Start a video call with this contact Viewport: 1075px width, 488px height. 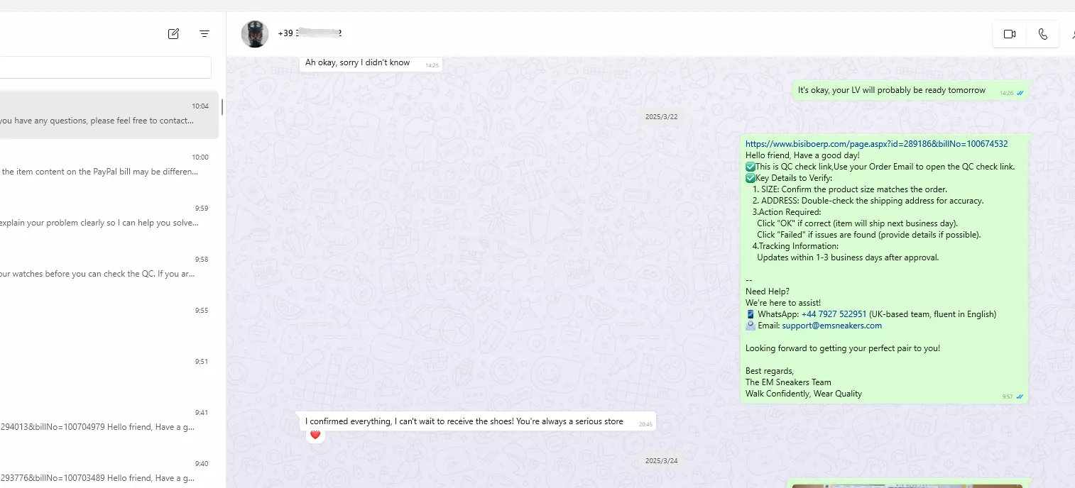pos(1010,34)
